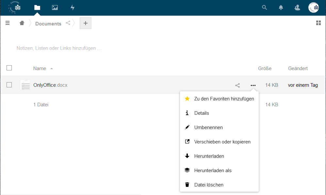Click share icon on OnlyOffice.docx row
326x195 pixels.
point(237,85)
